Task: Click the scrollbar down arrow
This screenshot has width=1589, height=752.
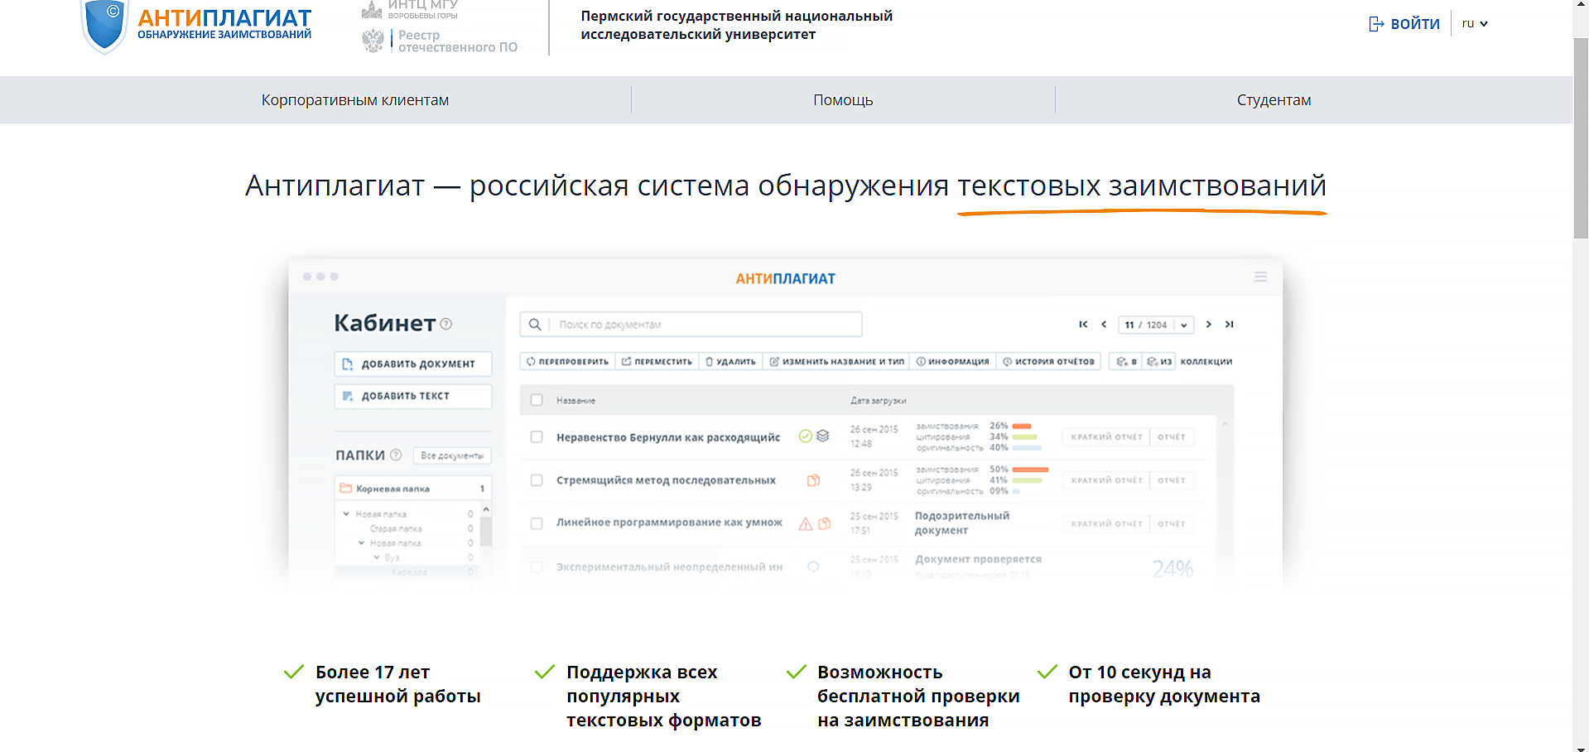Action: pyautogui.click(x=1581, y=747)
